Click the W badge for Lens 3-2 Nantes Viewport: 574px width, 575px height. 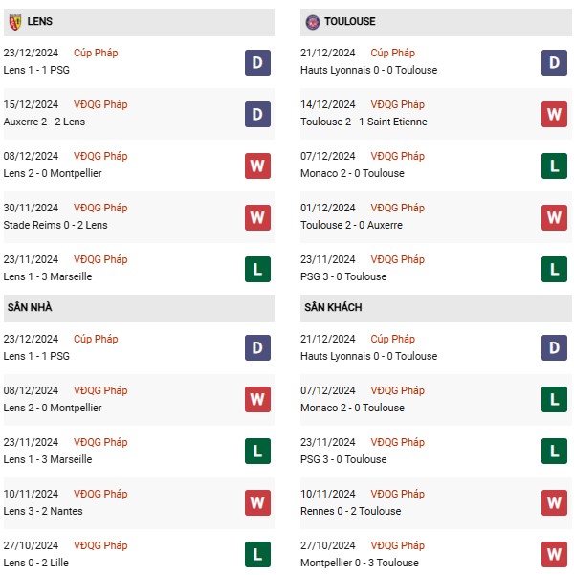click(x=257, y=503)
